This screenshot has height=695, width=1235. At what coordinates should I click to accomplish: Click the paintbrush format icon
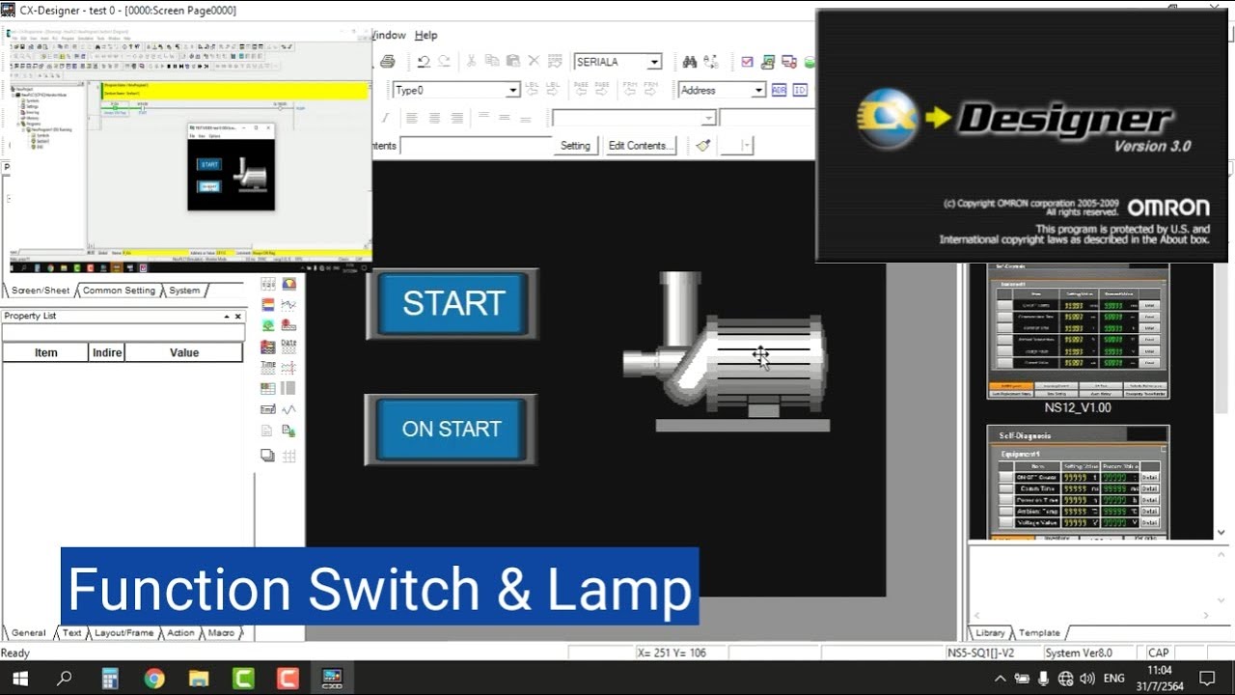(x=702, y=146)
